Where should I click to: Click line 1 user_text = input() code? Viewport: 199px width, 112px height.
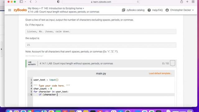pos(46,80)
